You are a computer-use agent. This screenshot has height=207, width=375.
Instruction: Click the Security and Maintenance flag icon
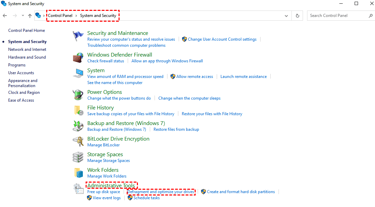pyautogui.click(x=78, y=36)
